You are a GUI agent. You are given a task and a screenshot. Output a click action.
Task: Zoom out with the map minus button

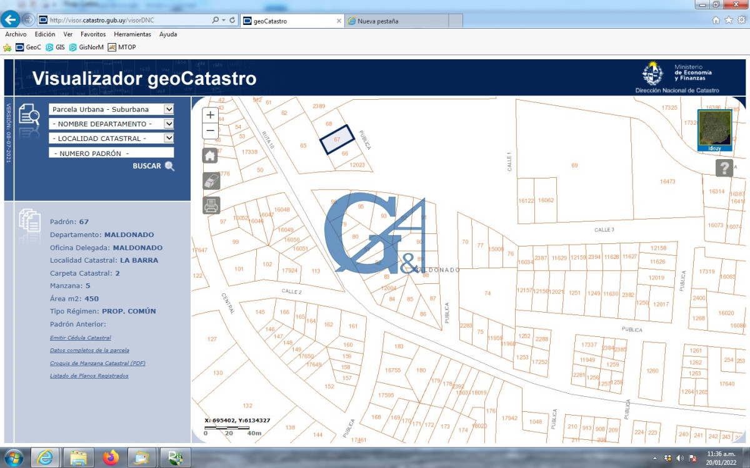point(211,131)
